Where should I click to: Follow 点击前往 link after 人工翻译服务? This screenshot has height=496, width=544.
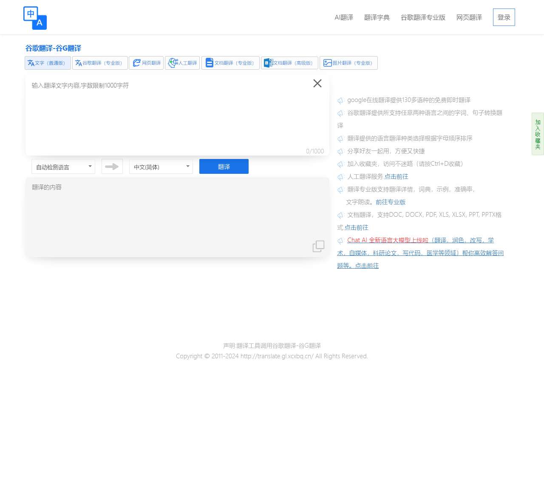tap(396, 176)
